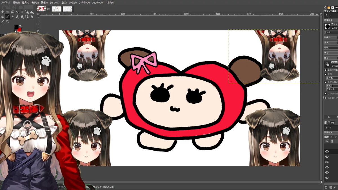Open the モード dropdown in layers panel

[x=331, y=128]
